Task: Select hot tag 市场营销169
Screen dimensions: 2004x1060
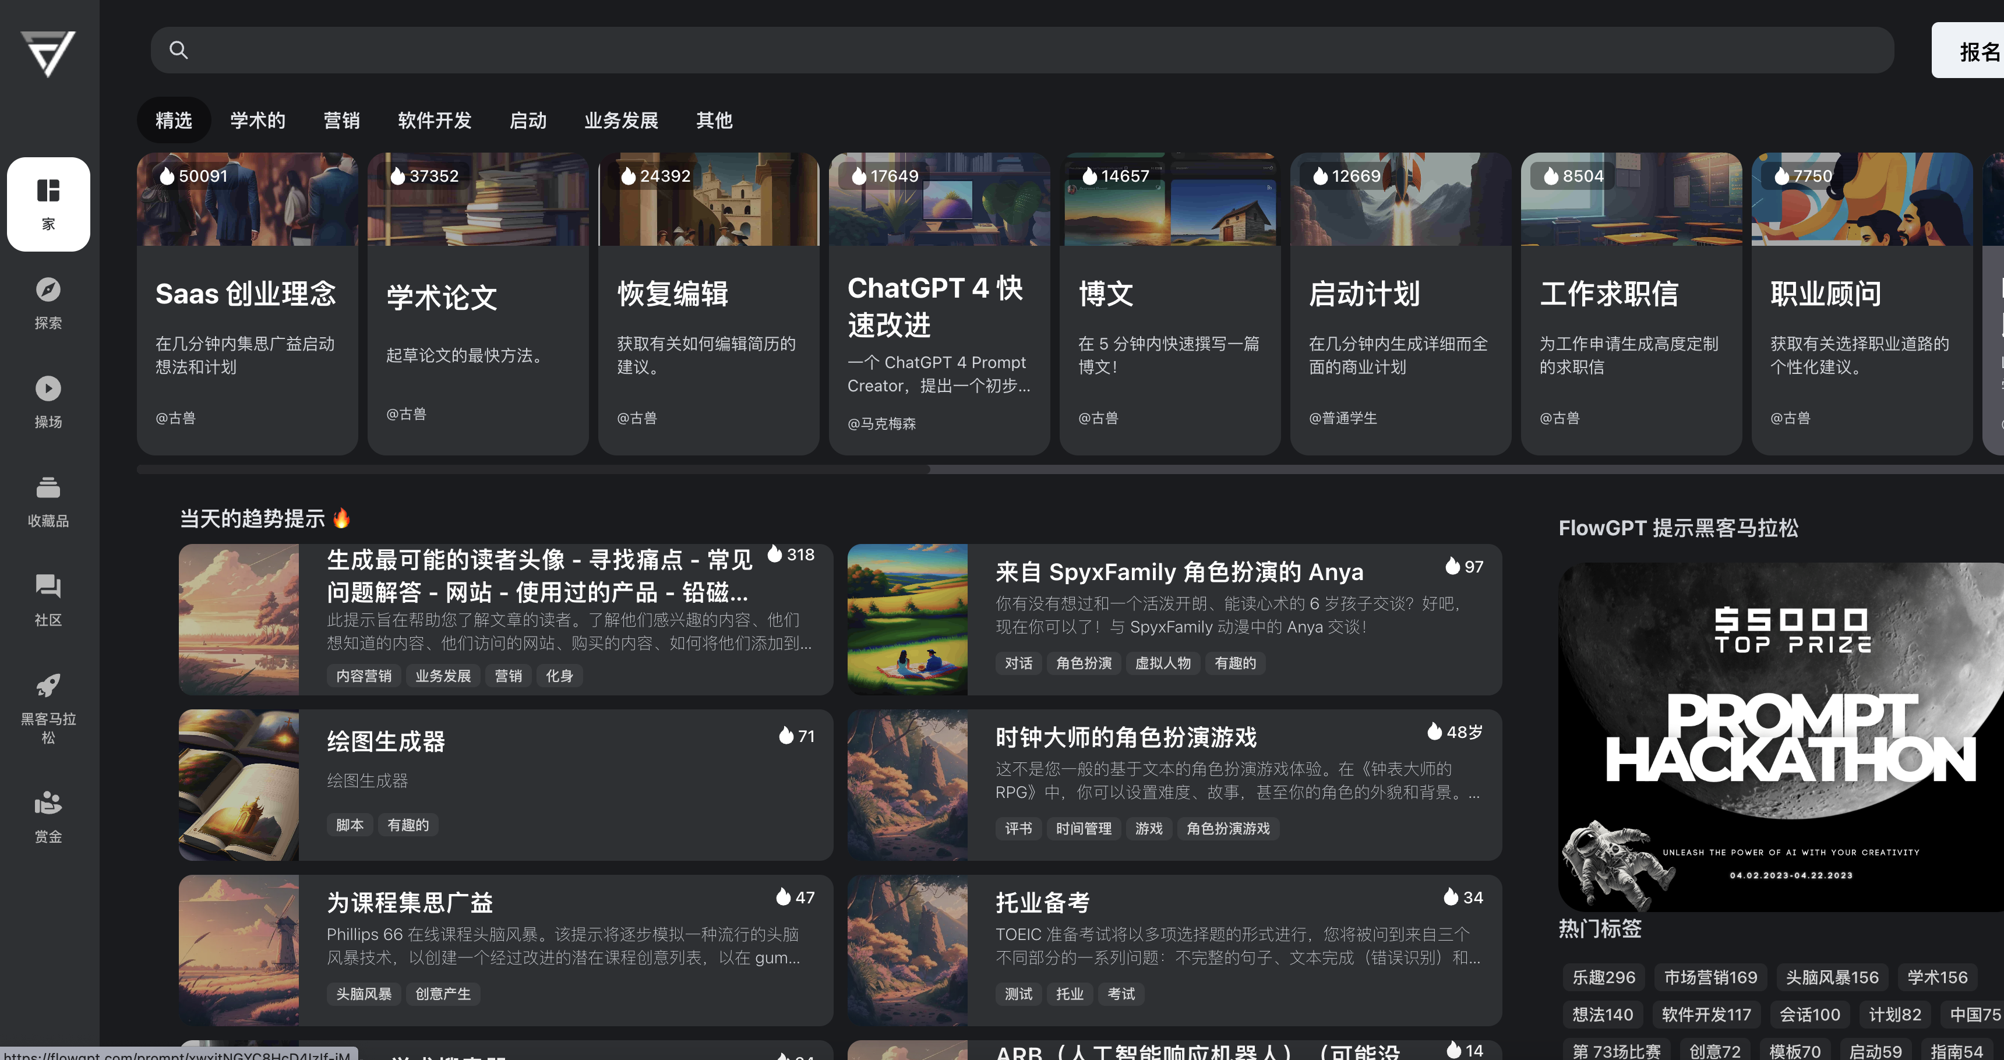Action: [x=1711, y=977]
